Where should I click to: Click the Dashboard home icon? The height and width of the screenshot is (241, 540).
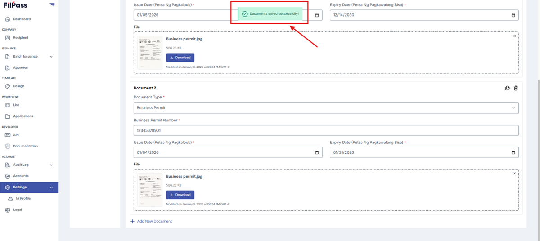[8, 19]
